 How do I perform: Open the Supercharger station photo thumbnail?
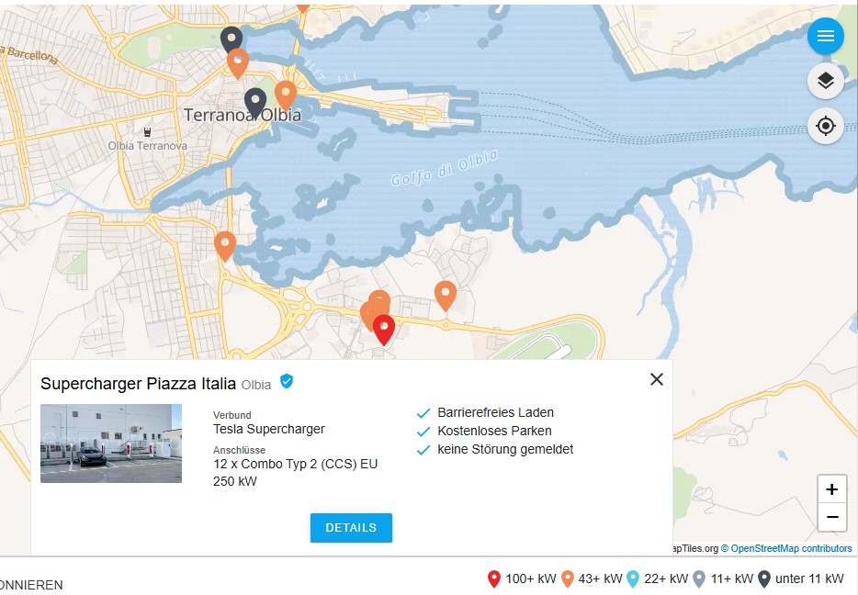tap(111, 443)
